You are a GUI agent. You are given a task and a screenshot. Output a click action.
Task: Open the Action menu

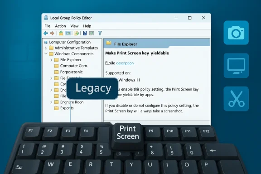60,26
